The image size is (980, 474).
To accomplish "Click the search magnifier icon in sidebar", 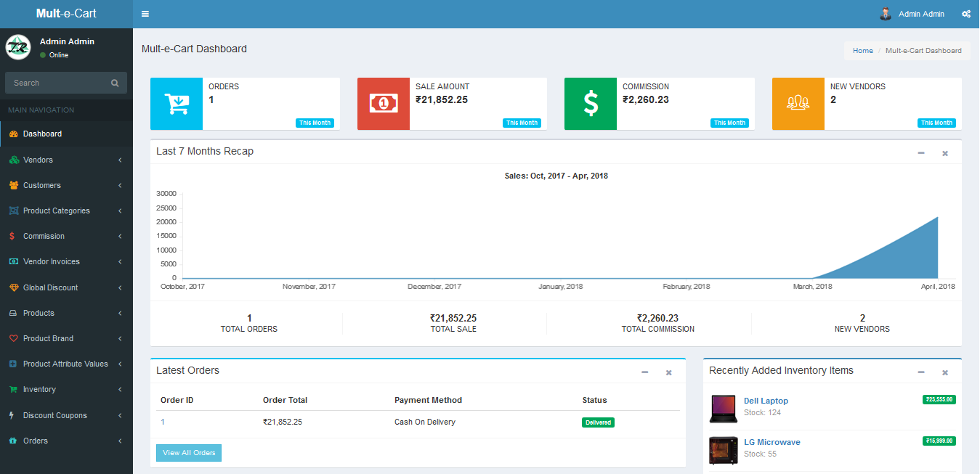I will [115, 83].
